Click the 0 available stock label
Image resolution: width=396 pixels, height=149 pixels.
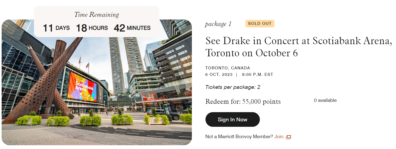point(325,100)
